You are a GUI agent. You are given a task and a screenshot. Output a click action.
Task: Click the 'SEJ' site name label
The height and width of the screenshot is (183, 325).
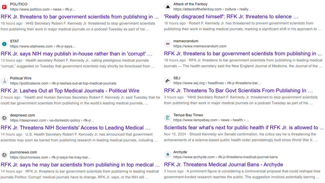tap(177, 78)
